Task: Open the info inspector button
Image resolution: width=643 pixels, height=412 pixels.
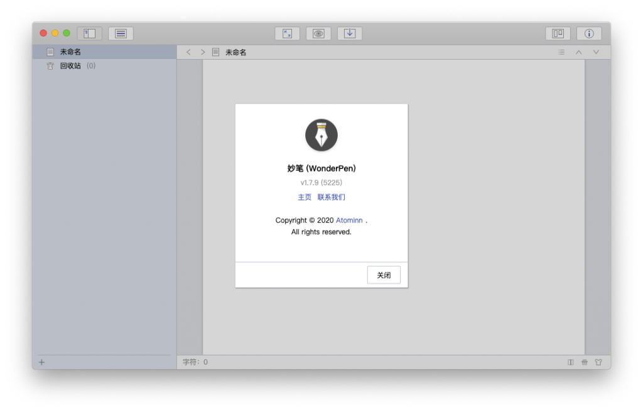Action: point(589,33)
